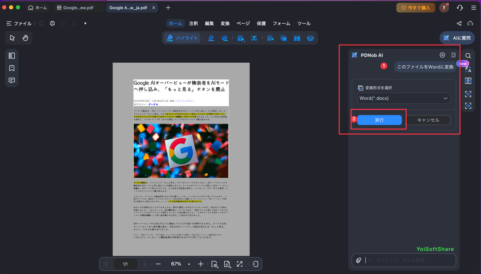Click the headset support icon
Screen dimensions: 481x274
[460, 8]
